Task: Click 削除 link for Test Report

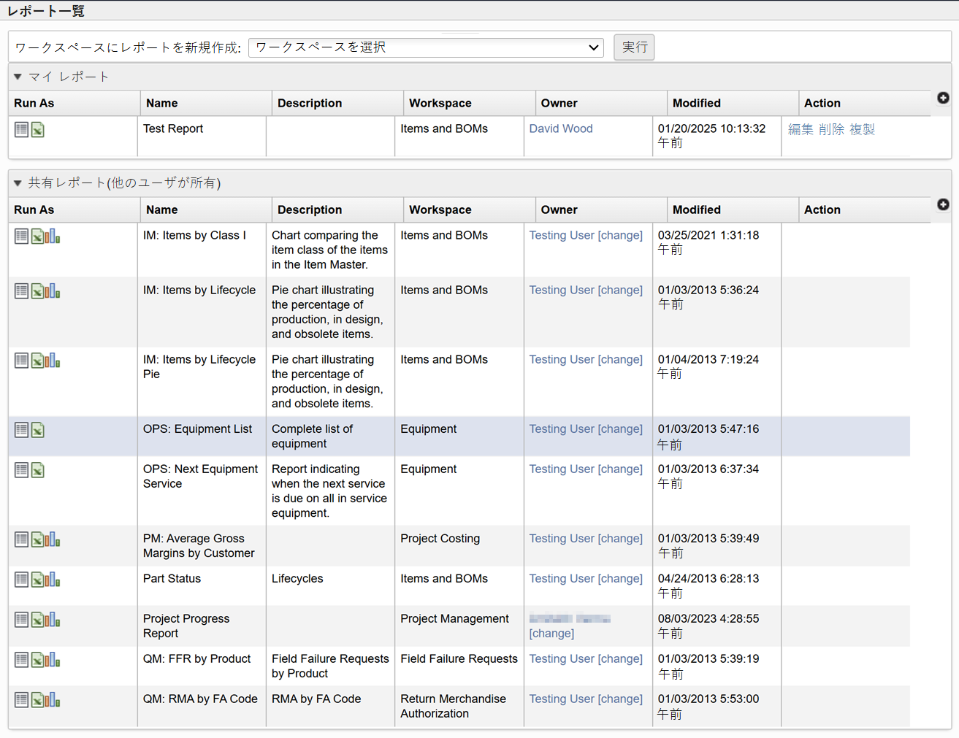Action: pos(831,129)
